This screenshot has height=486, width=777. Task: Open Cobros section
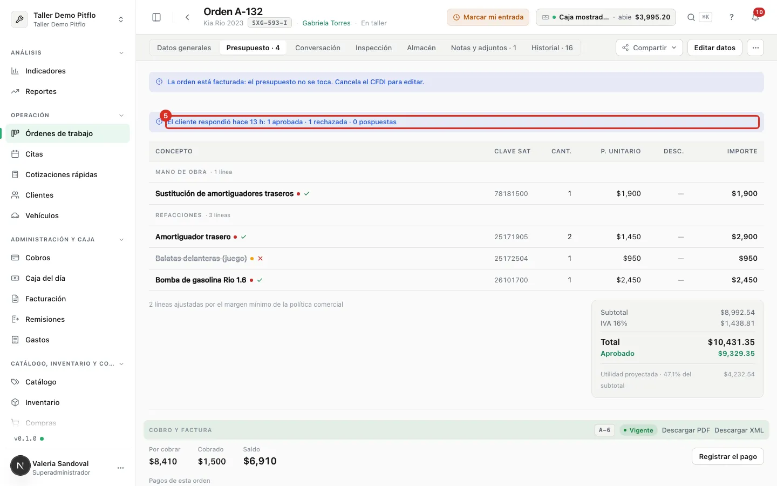(67, 258)
